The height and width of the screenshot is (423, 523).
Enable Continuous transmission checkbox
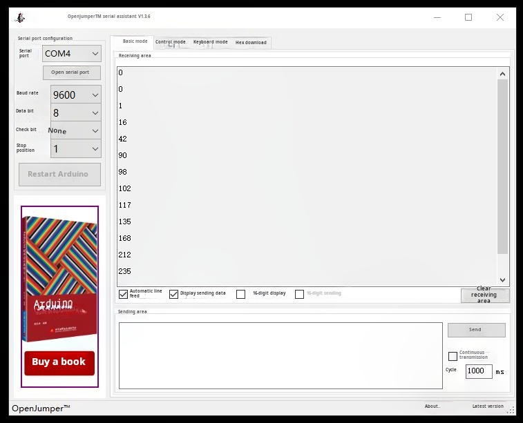coord(453,356)
